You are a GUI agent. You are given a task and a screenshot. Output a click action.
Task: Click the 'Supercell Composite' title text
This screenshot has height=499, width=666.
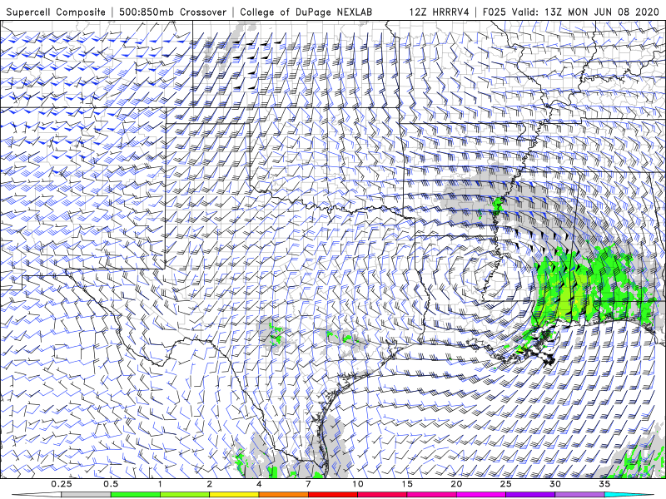[x=56, y=12]
